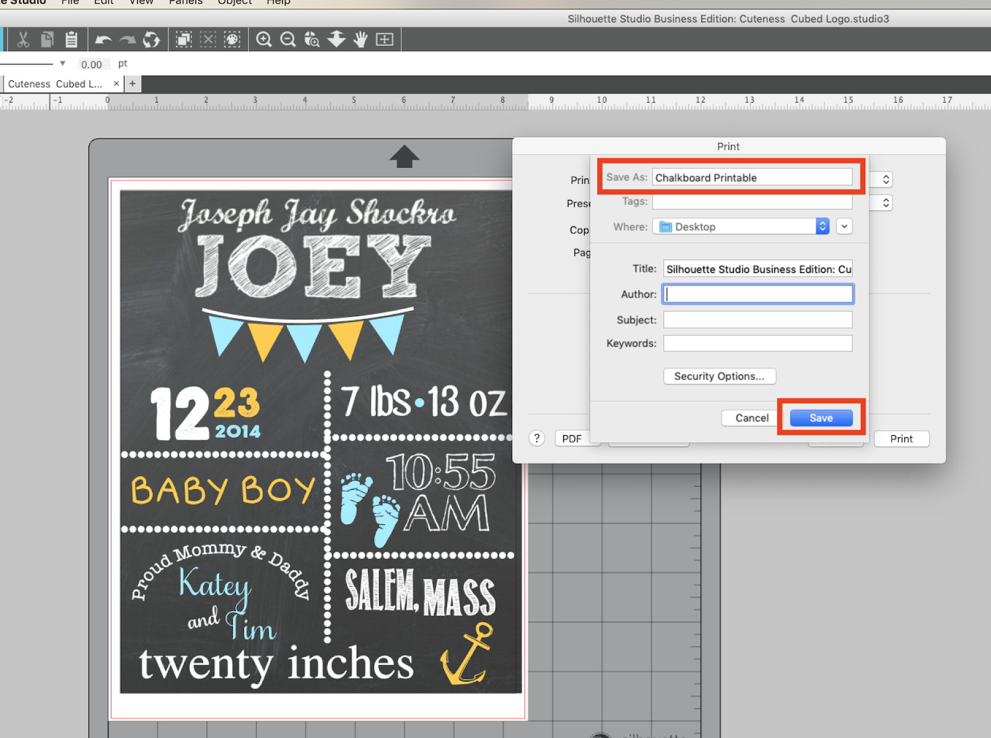Image resolution: width=991 pixels, height=738 pixels.
Task: Open the File menu
Action: coord(70,2)
